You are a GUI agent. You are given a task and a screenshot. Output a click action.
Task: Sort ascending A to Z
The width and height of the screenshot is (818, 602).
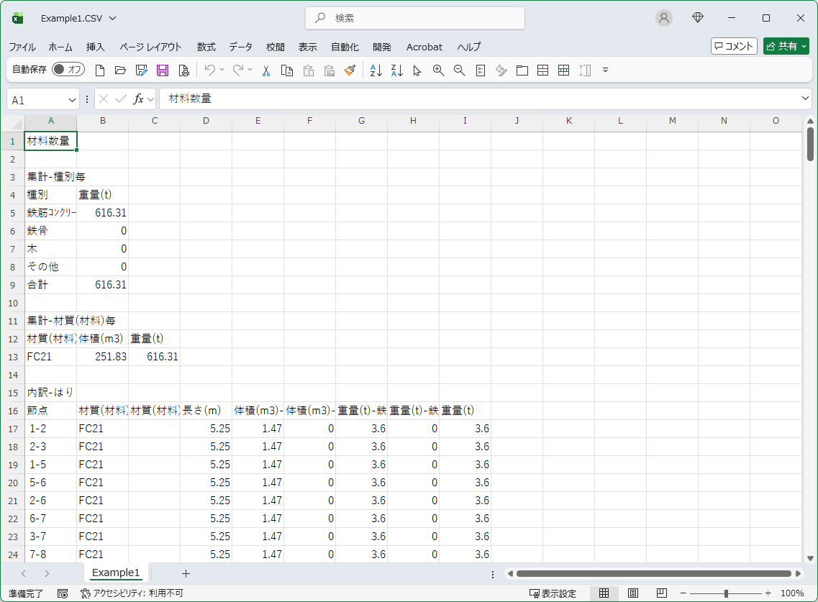pyautogui.click(x=376, y=70)
